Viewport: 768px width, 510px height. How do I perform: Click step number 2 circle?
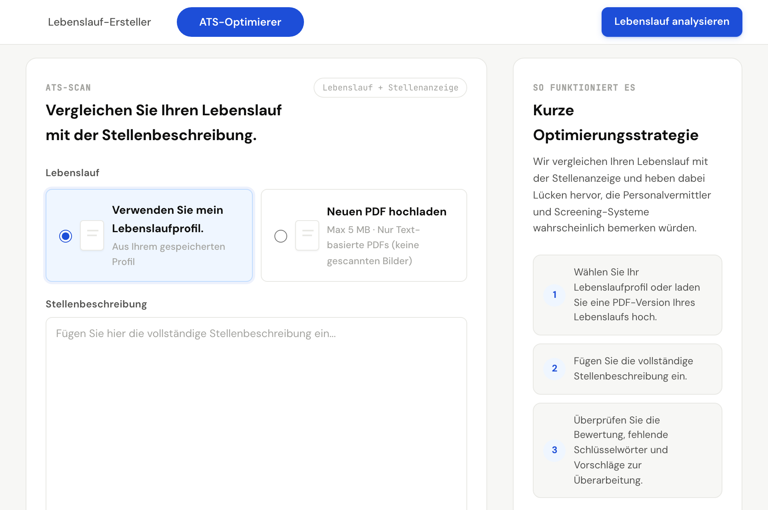(554, 369)
